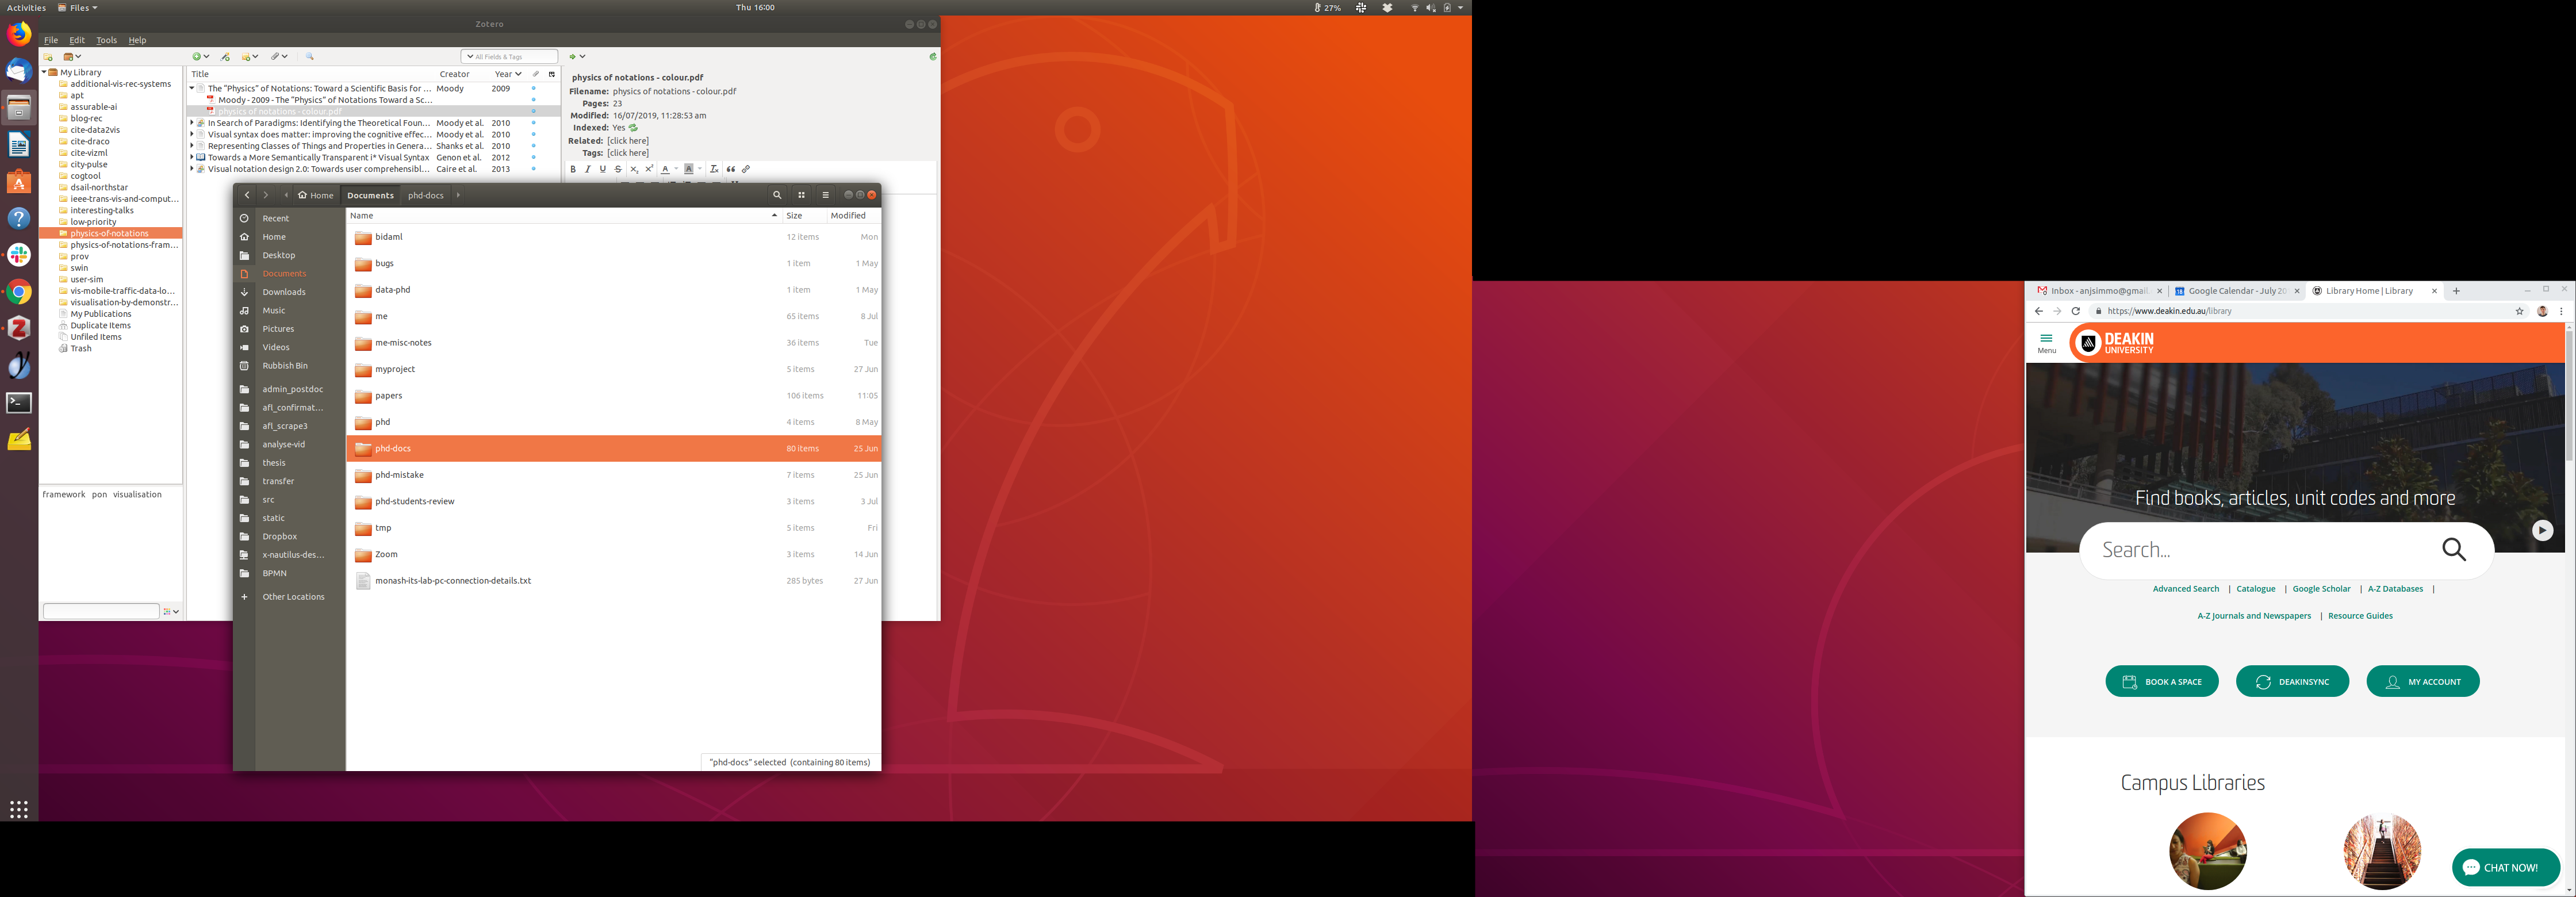The image size is (2576, 897).
Task: Open hamburger menu in Files window
Action: [825, 196]
